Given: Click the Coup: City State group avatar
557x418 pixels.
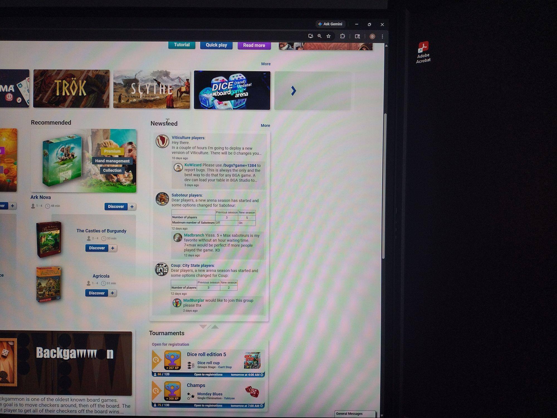Looking at the screenshot, I should [x=162, y=269].
